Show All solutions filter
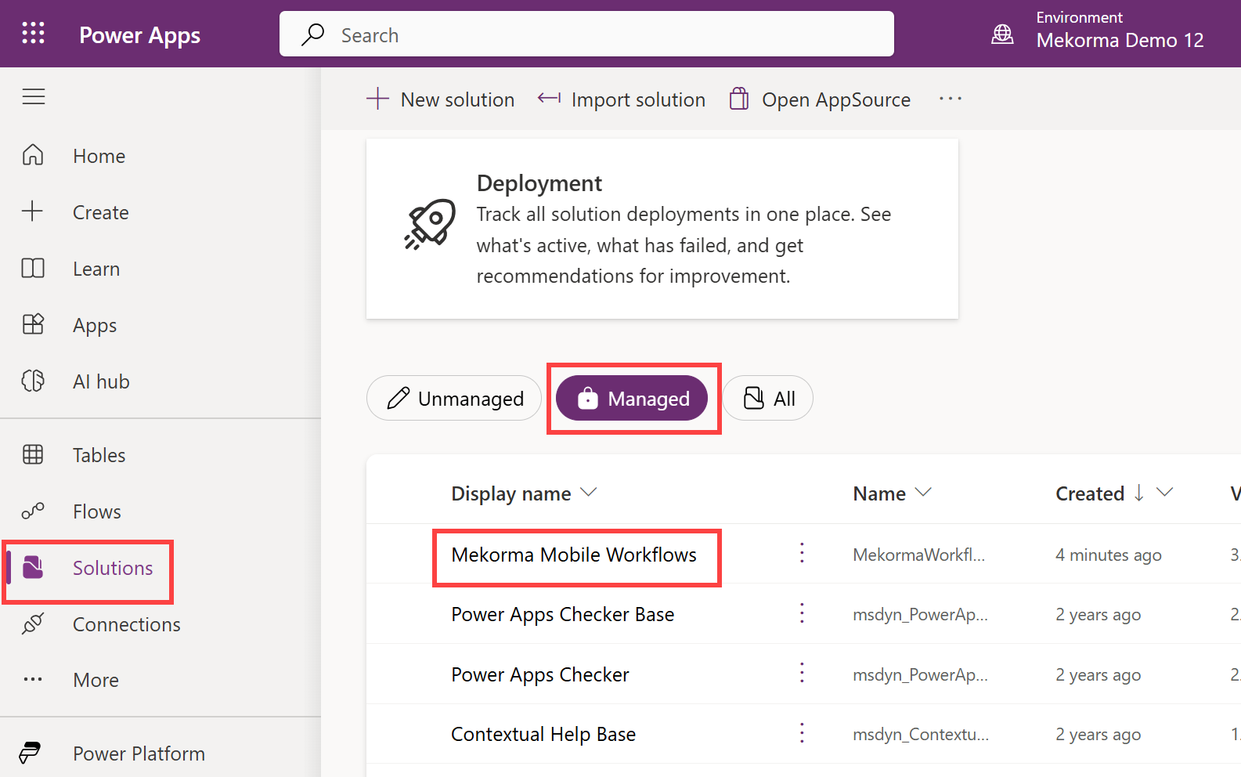 click(768, 399)
